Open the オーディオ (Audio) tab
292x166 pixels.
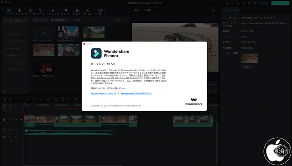(x=30, y=12)
